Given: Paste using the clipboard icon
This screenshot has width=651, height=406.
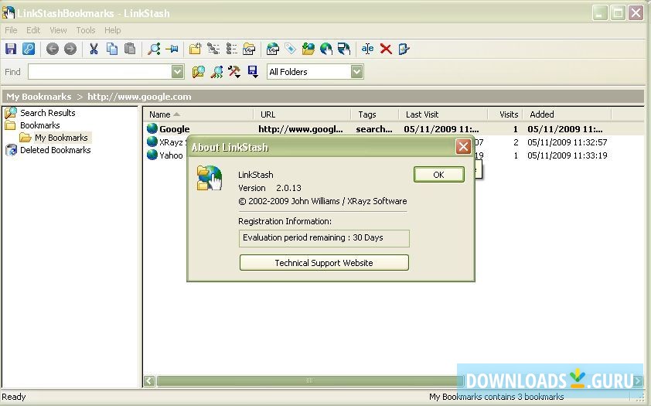Looking at the screenshot, I should pyautogui.click(x=130, y=49).
